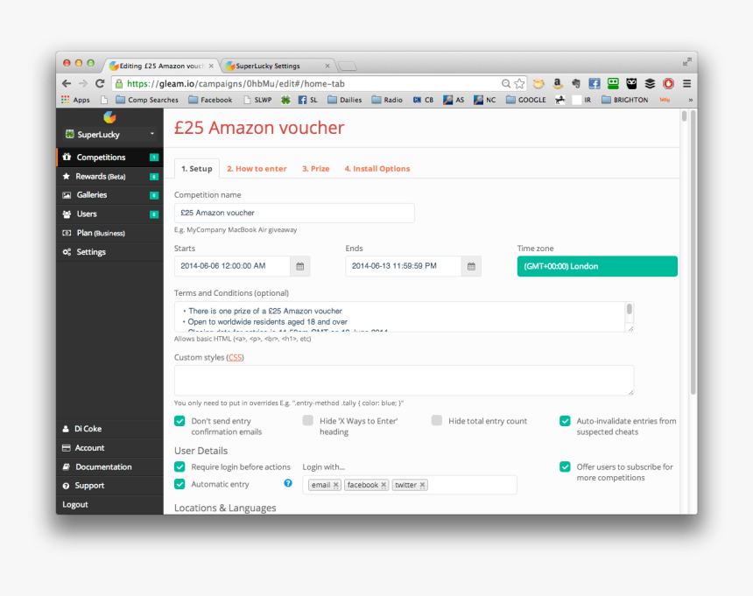The width and height of the screenshot is (753, 596).
Task: Open the Settings page in the sidebar
Action: coord(109,252)
